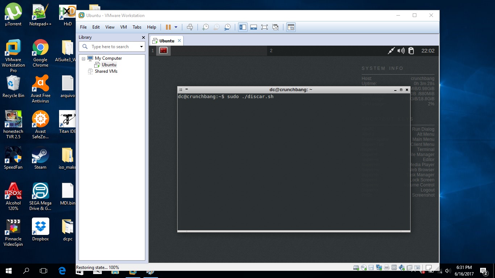Select the Notepad++ desktop icon

coord(41,15)
